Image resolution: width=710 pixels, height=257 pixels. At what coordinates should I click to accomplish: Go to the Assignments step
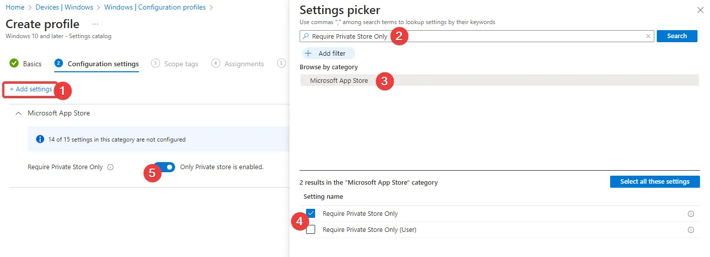click(238, 64)
